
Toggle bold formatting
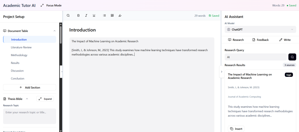(78, 15)
